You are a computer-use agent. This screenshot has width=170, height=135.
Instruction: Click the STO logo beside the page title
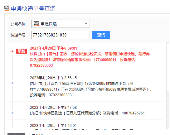[7, 8]
